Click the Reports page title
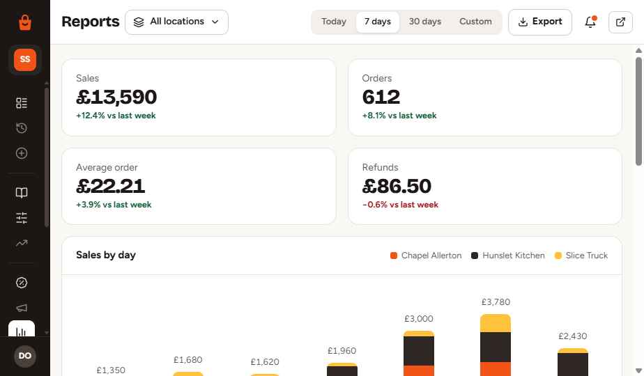Screen dimensions: 644x376 tap(91, 22)
